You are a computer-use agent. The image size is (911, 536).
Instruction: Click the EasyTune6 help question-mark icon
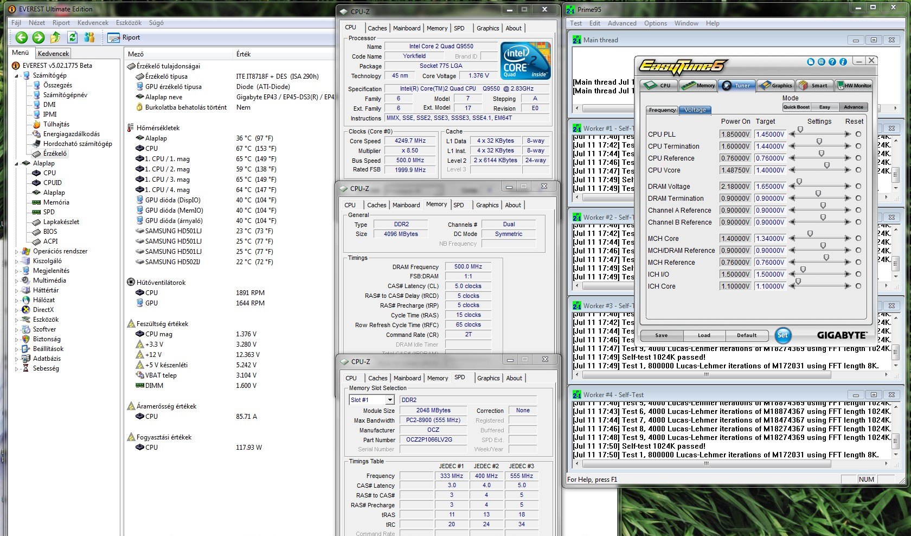pos(832,62)
